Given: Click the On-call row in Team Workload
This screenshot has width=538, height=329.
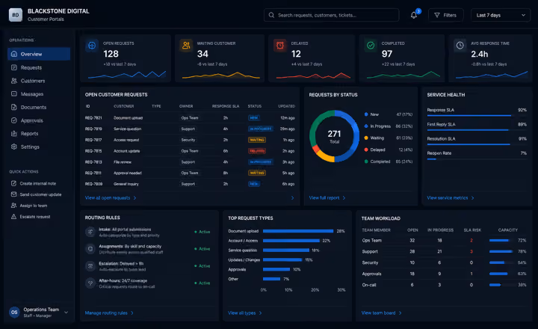Looking at the screenshot, I should 444,285.
